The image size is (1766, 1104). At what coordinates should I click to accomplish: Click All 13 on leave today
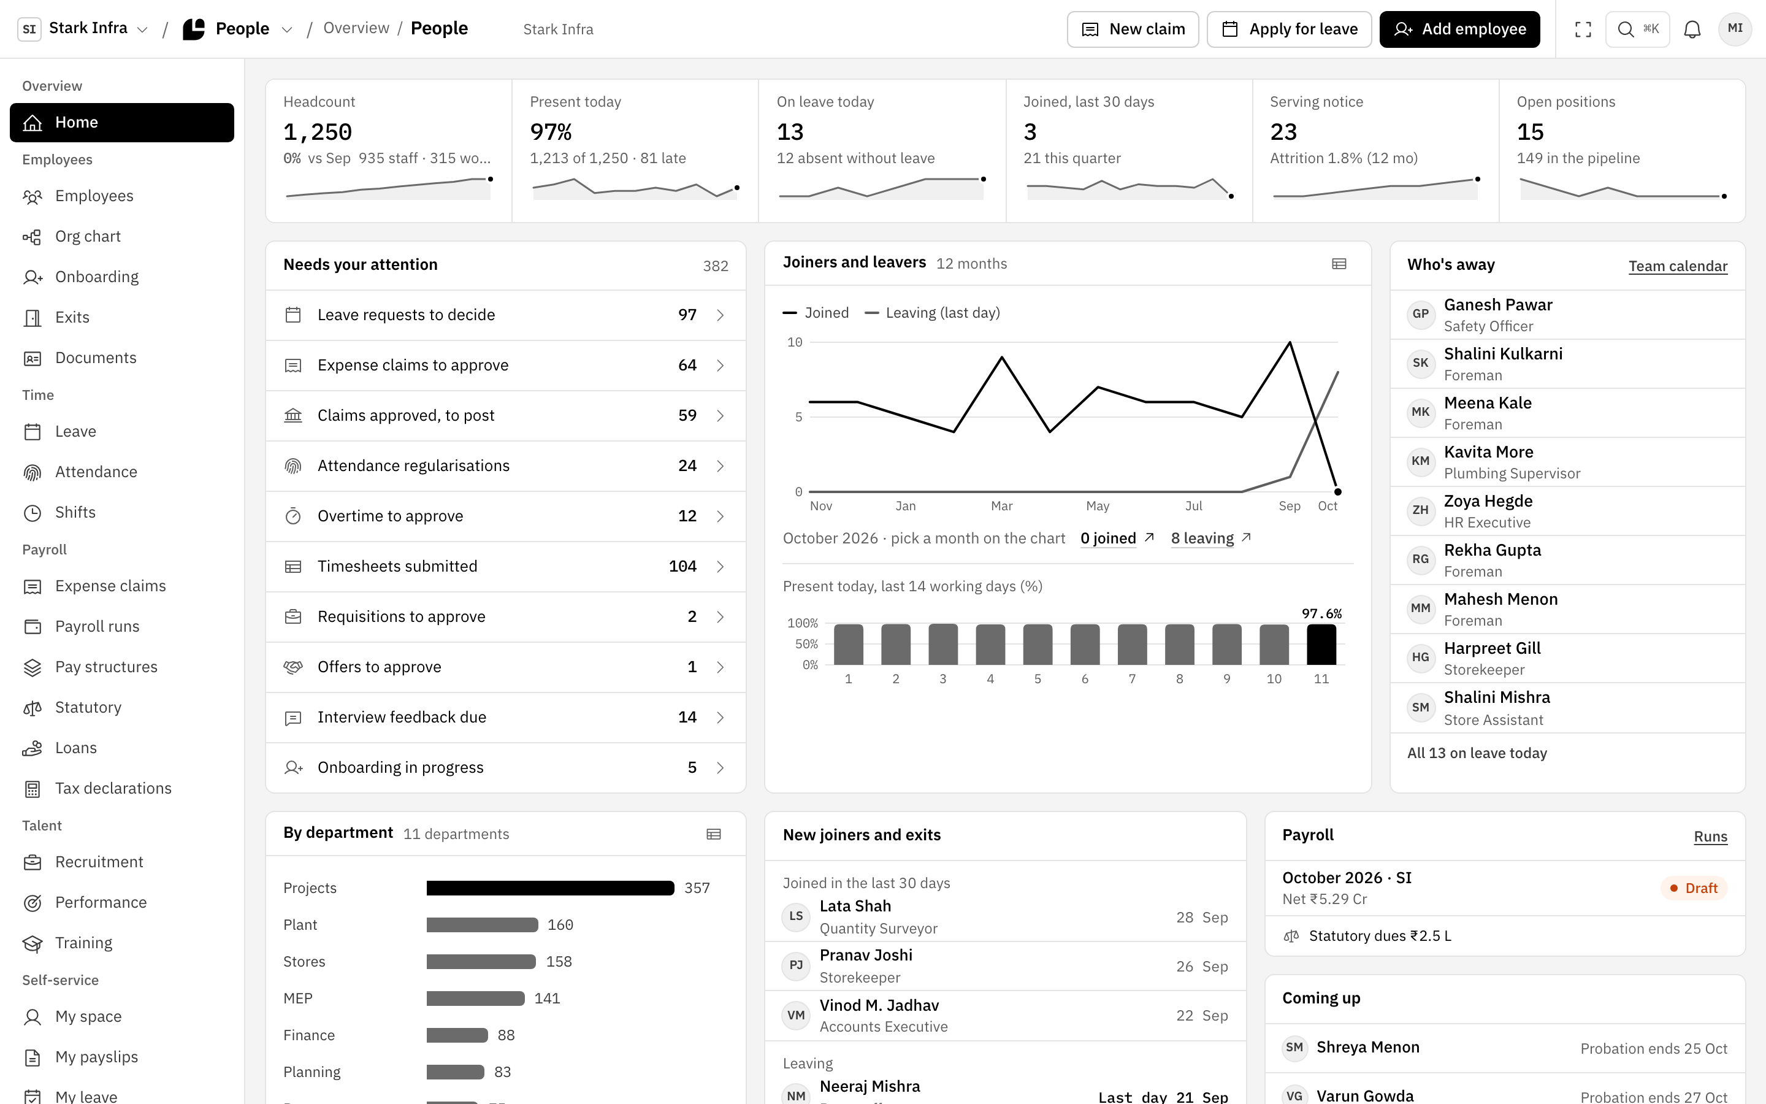(1477, 753)
